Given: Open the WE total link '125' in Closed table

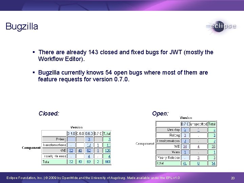Looking at the screenshot, I should 107,150.
